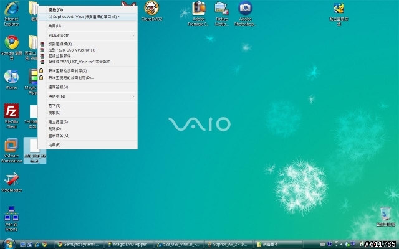Select the FileZilla Client desktop icon
Image resolution: width=399 pixels, height=249 pixels.
(11, 116)
